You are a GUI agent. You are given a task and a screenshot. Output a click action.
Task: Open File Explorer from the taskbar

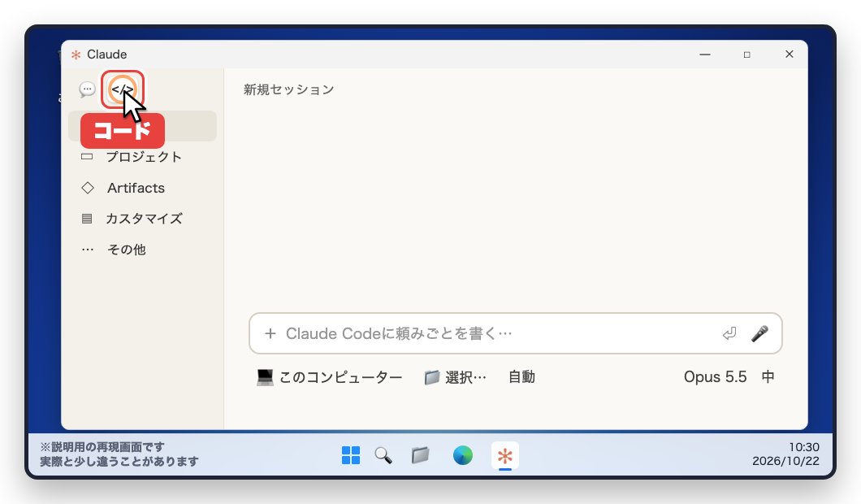420,455
